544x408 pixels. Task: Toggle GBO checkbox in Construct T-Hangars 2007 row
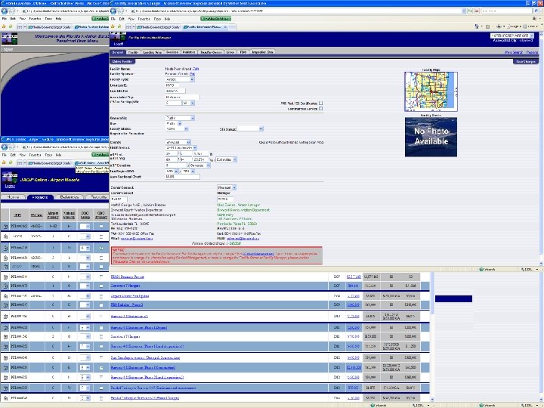pos(101,286)
